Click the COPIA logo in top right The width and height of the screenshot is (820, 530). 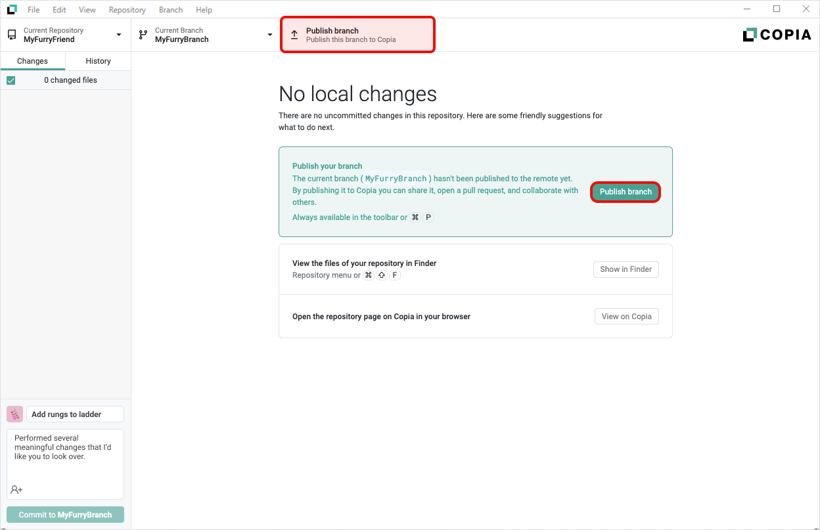(777, 35)
